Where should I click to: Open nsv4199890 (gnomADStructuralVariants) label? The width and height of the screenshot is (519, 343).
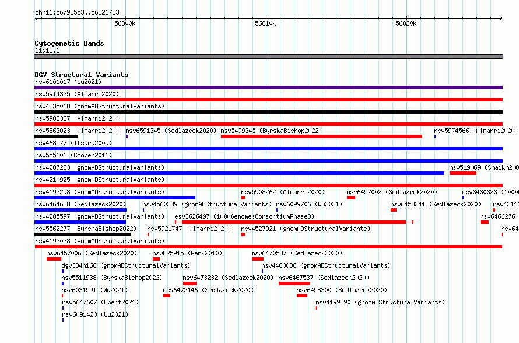[380, 302]
